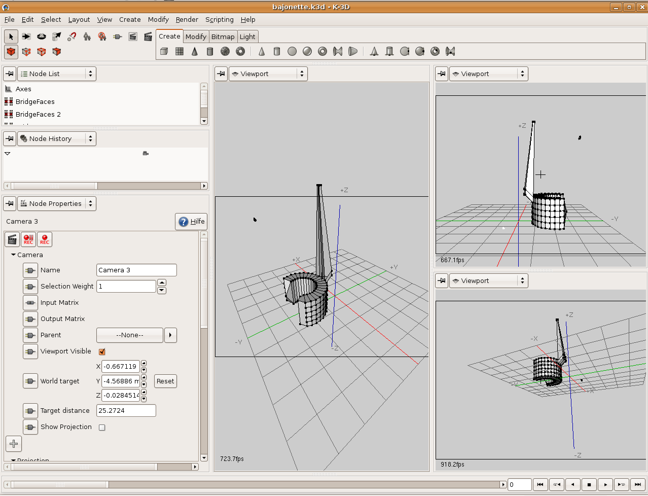Uncheck the Viewport Visible checkbox

tap(102, 351)
